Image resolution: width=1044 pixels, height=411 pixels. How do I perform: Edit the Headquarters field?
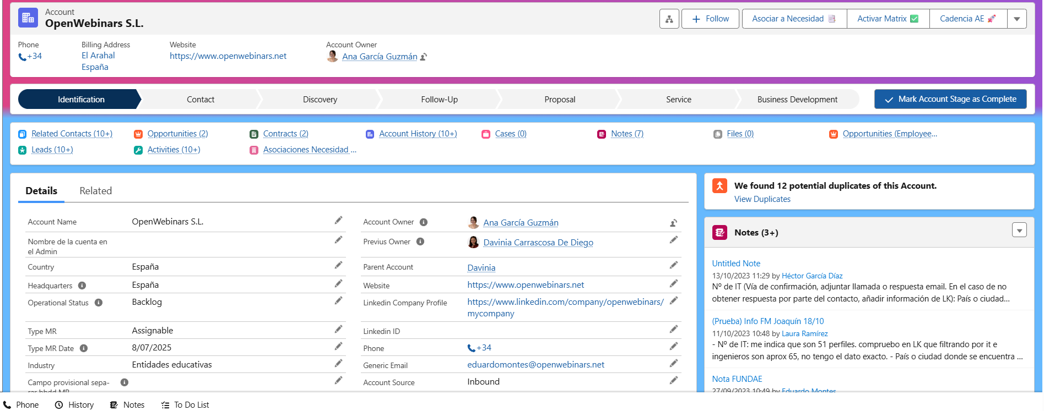coord(338,283)
